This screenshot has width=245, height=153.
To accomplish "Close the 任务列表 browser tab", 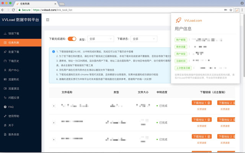I will pos(55,4).
